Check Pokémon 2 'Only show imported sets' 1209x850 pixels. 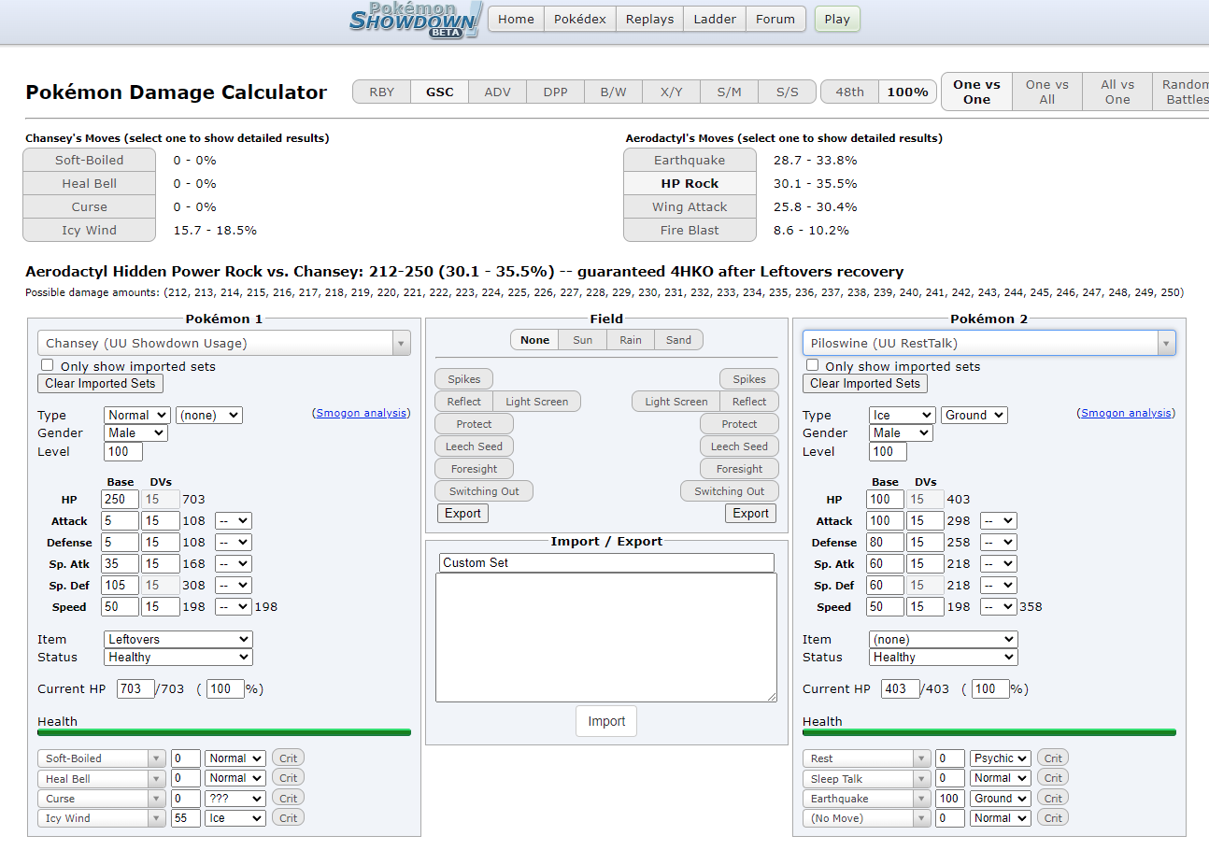click(x=813, y=366)
